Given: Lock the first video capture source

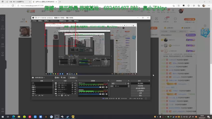Looking at the screenshot, I should [75, 83].
